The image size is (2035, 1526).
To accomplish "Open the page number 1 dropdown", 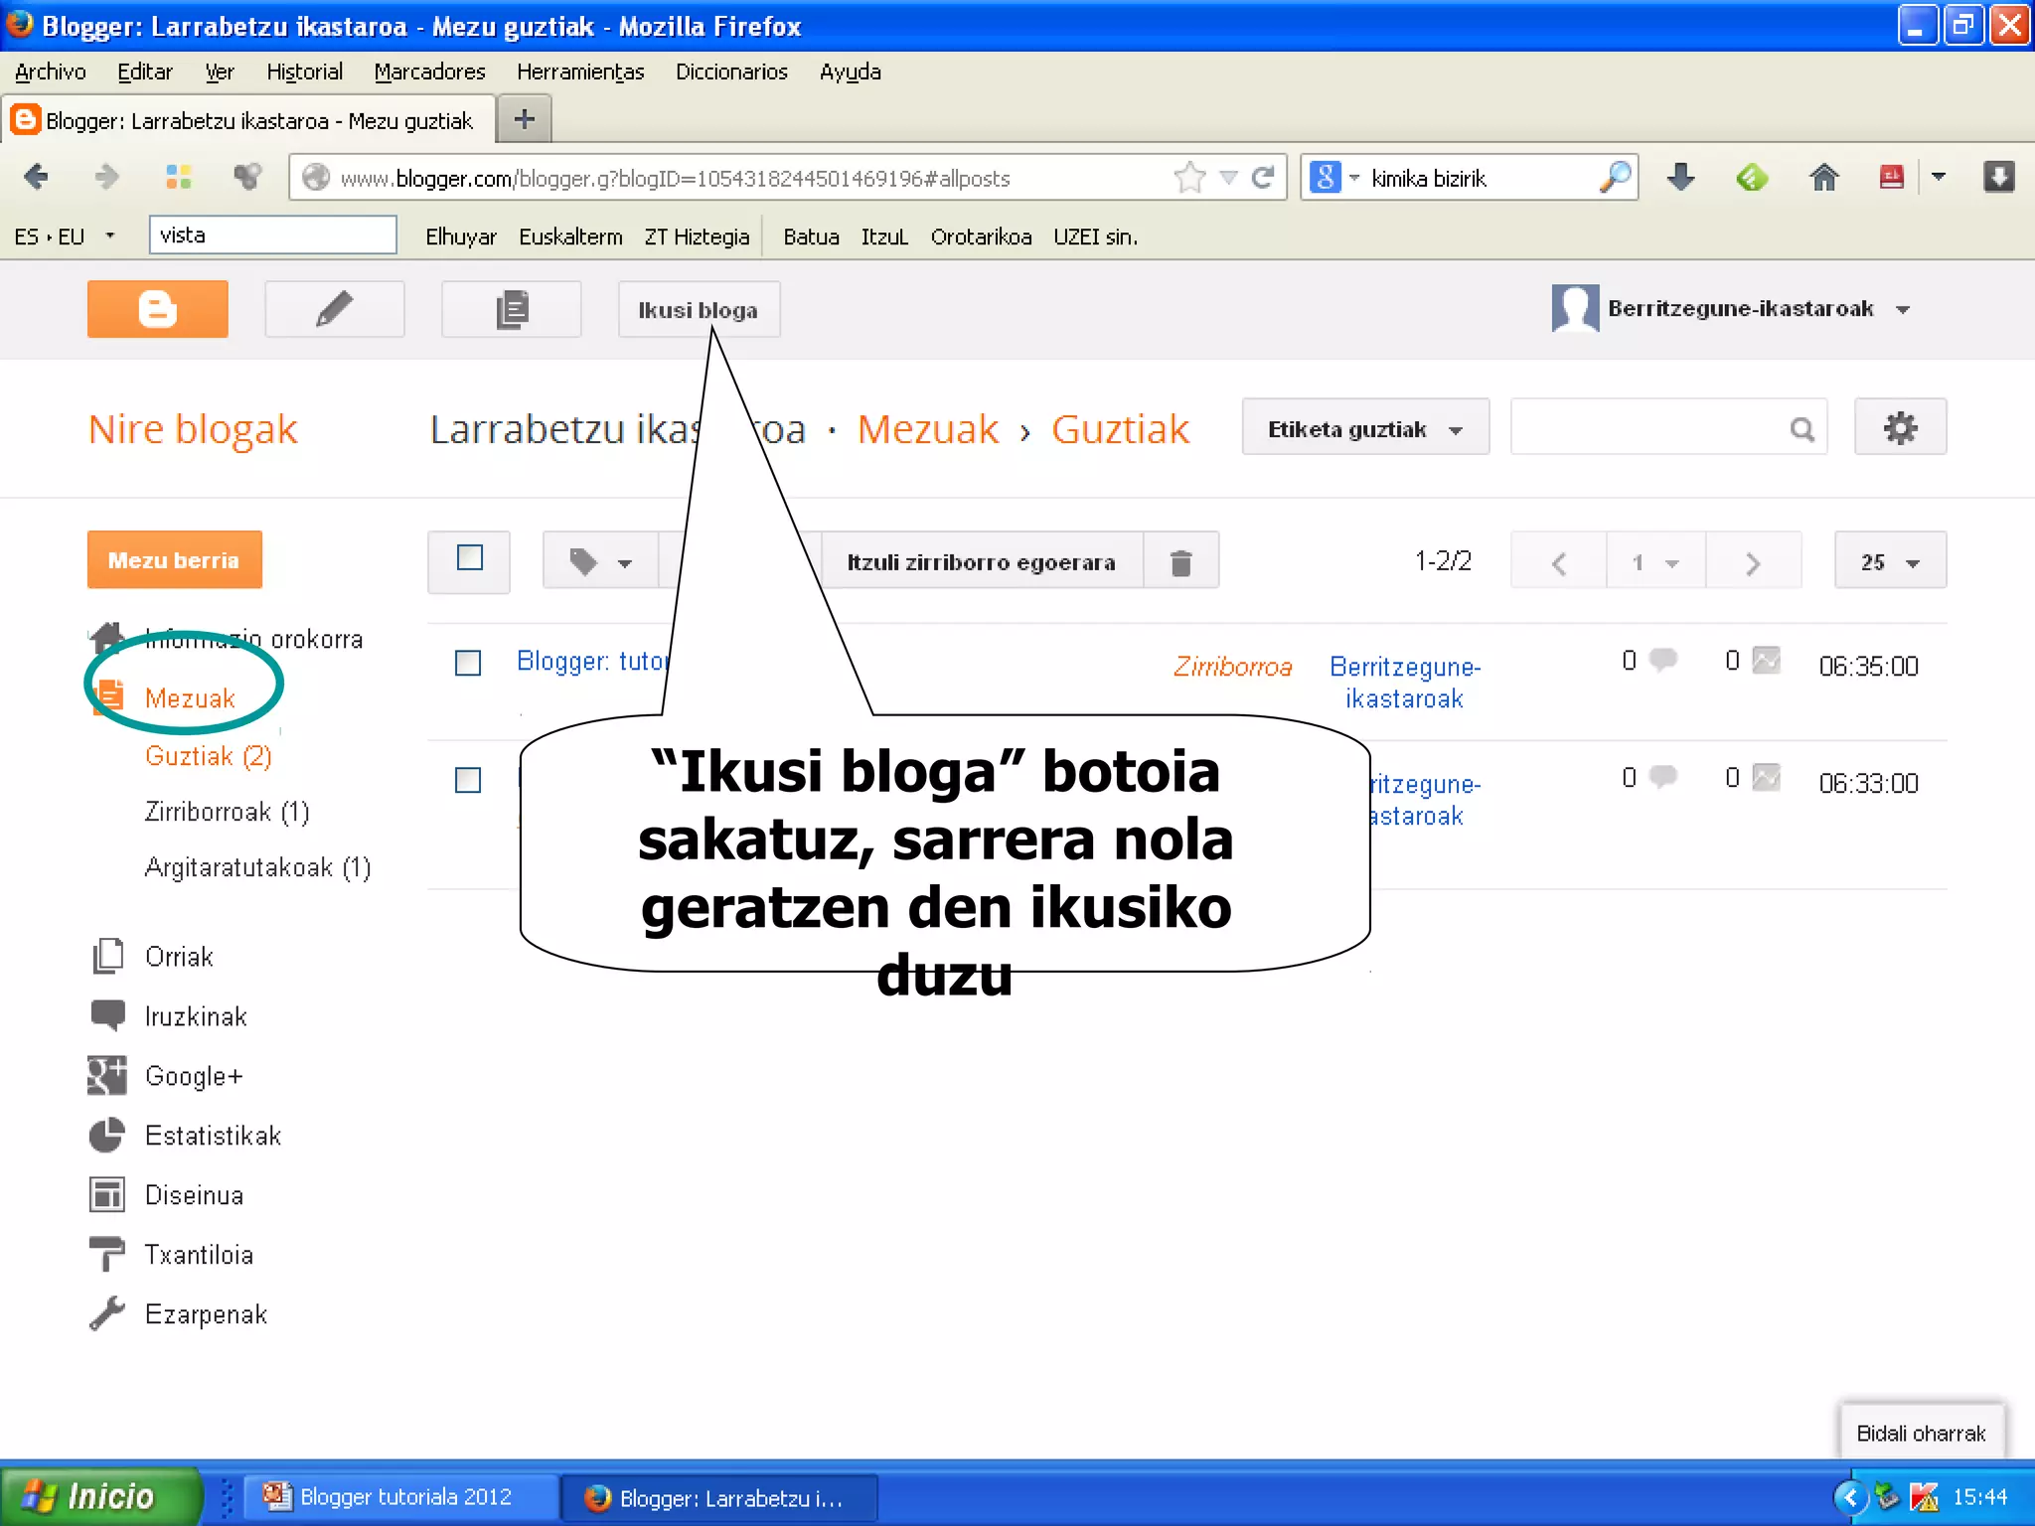I will click(1655, 562).
